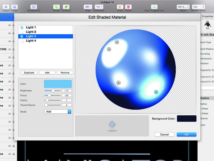Click the Undo toolbar icon

click(120, 7)
